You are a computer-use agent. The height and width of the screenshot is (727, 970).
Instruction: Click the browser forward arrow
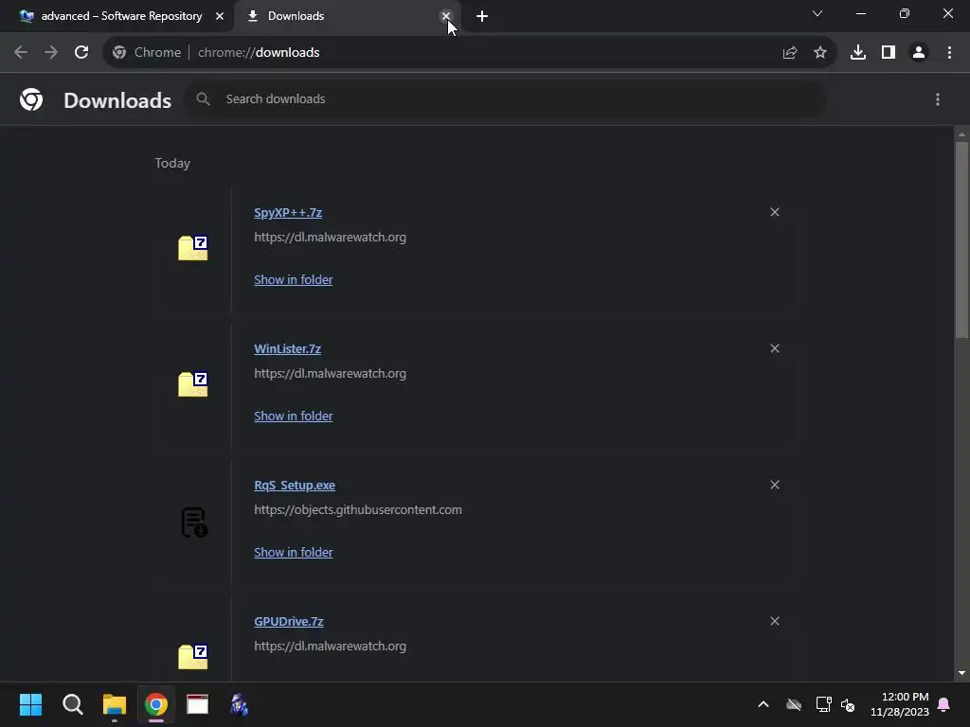[x=51, y=53]
